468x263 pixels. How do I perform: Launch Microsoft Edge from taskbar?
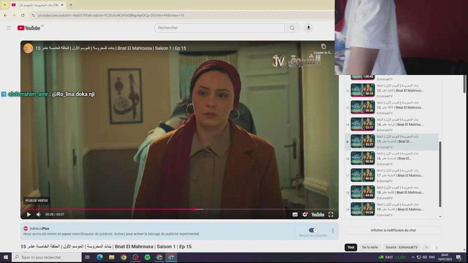tap(100, 257)
